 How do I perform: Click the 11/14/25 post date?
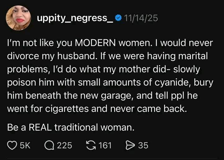pyautogui.click(x=141, y=18)
